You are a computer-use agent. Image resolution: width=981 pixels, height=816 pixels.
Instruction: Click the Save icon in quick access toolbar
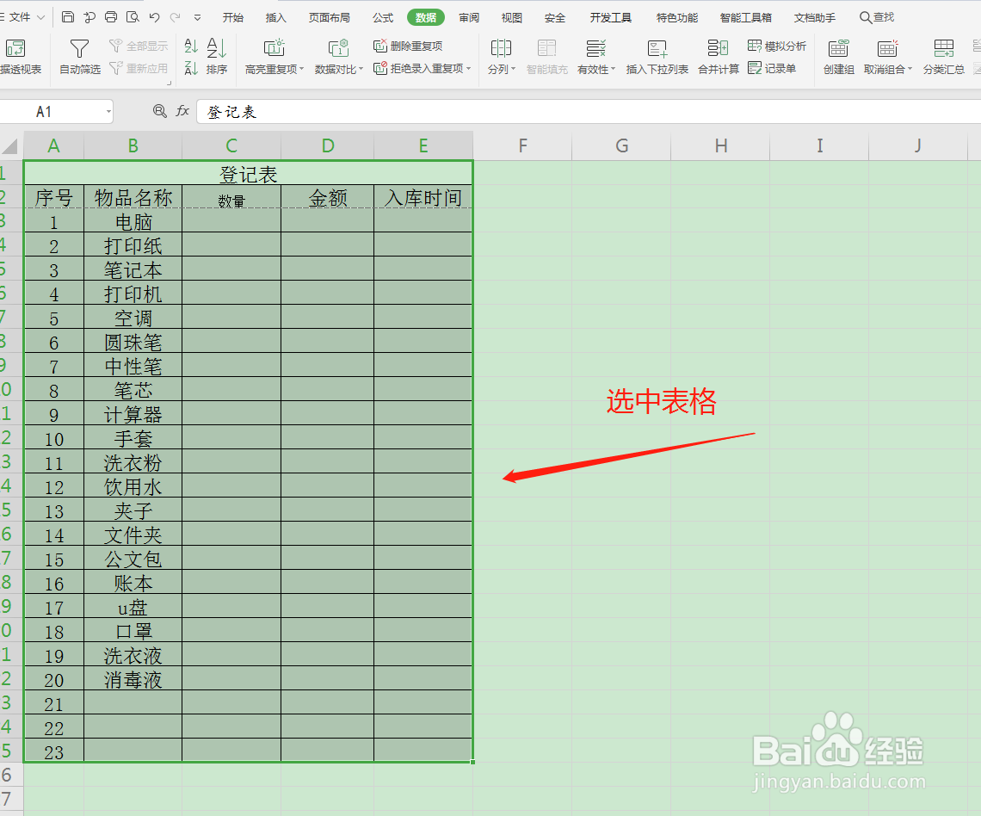(x=68, y=15)
